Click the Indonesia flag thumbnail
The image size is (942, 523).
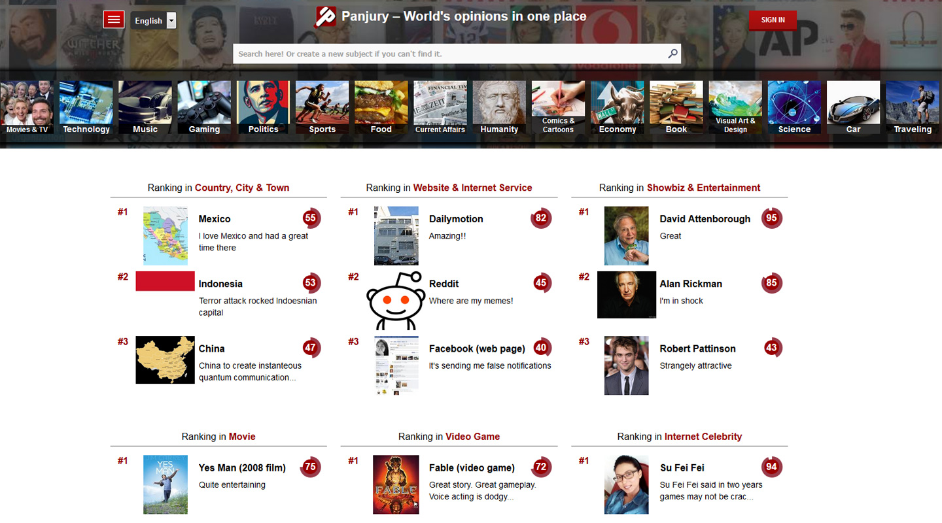[165, 281]
